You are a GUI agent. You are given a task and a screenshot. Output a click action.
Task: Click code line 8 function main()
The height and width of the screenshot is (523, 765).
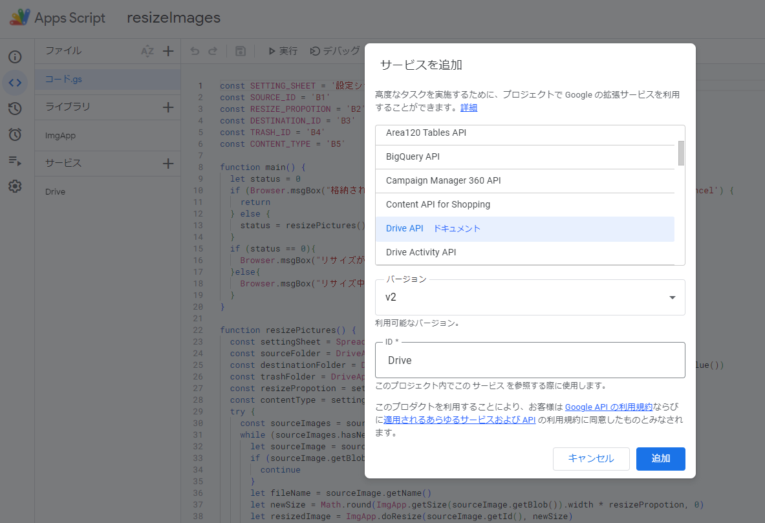pos(263,167)
